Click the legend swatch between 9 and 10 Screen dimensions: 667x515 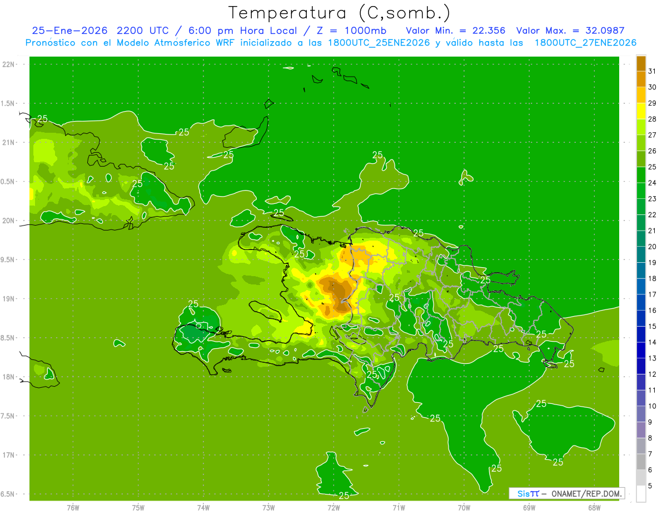point(641,414)
